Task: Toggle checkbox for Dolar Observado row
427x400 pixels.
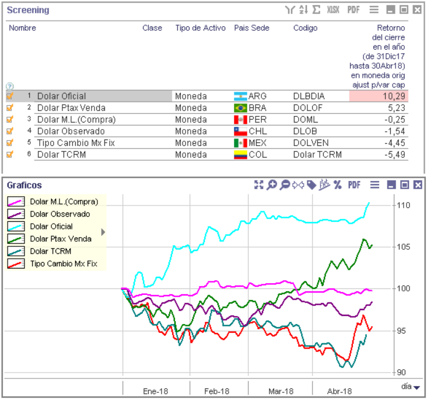Action: [x=10, y=131]
